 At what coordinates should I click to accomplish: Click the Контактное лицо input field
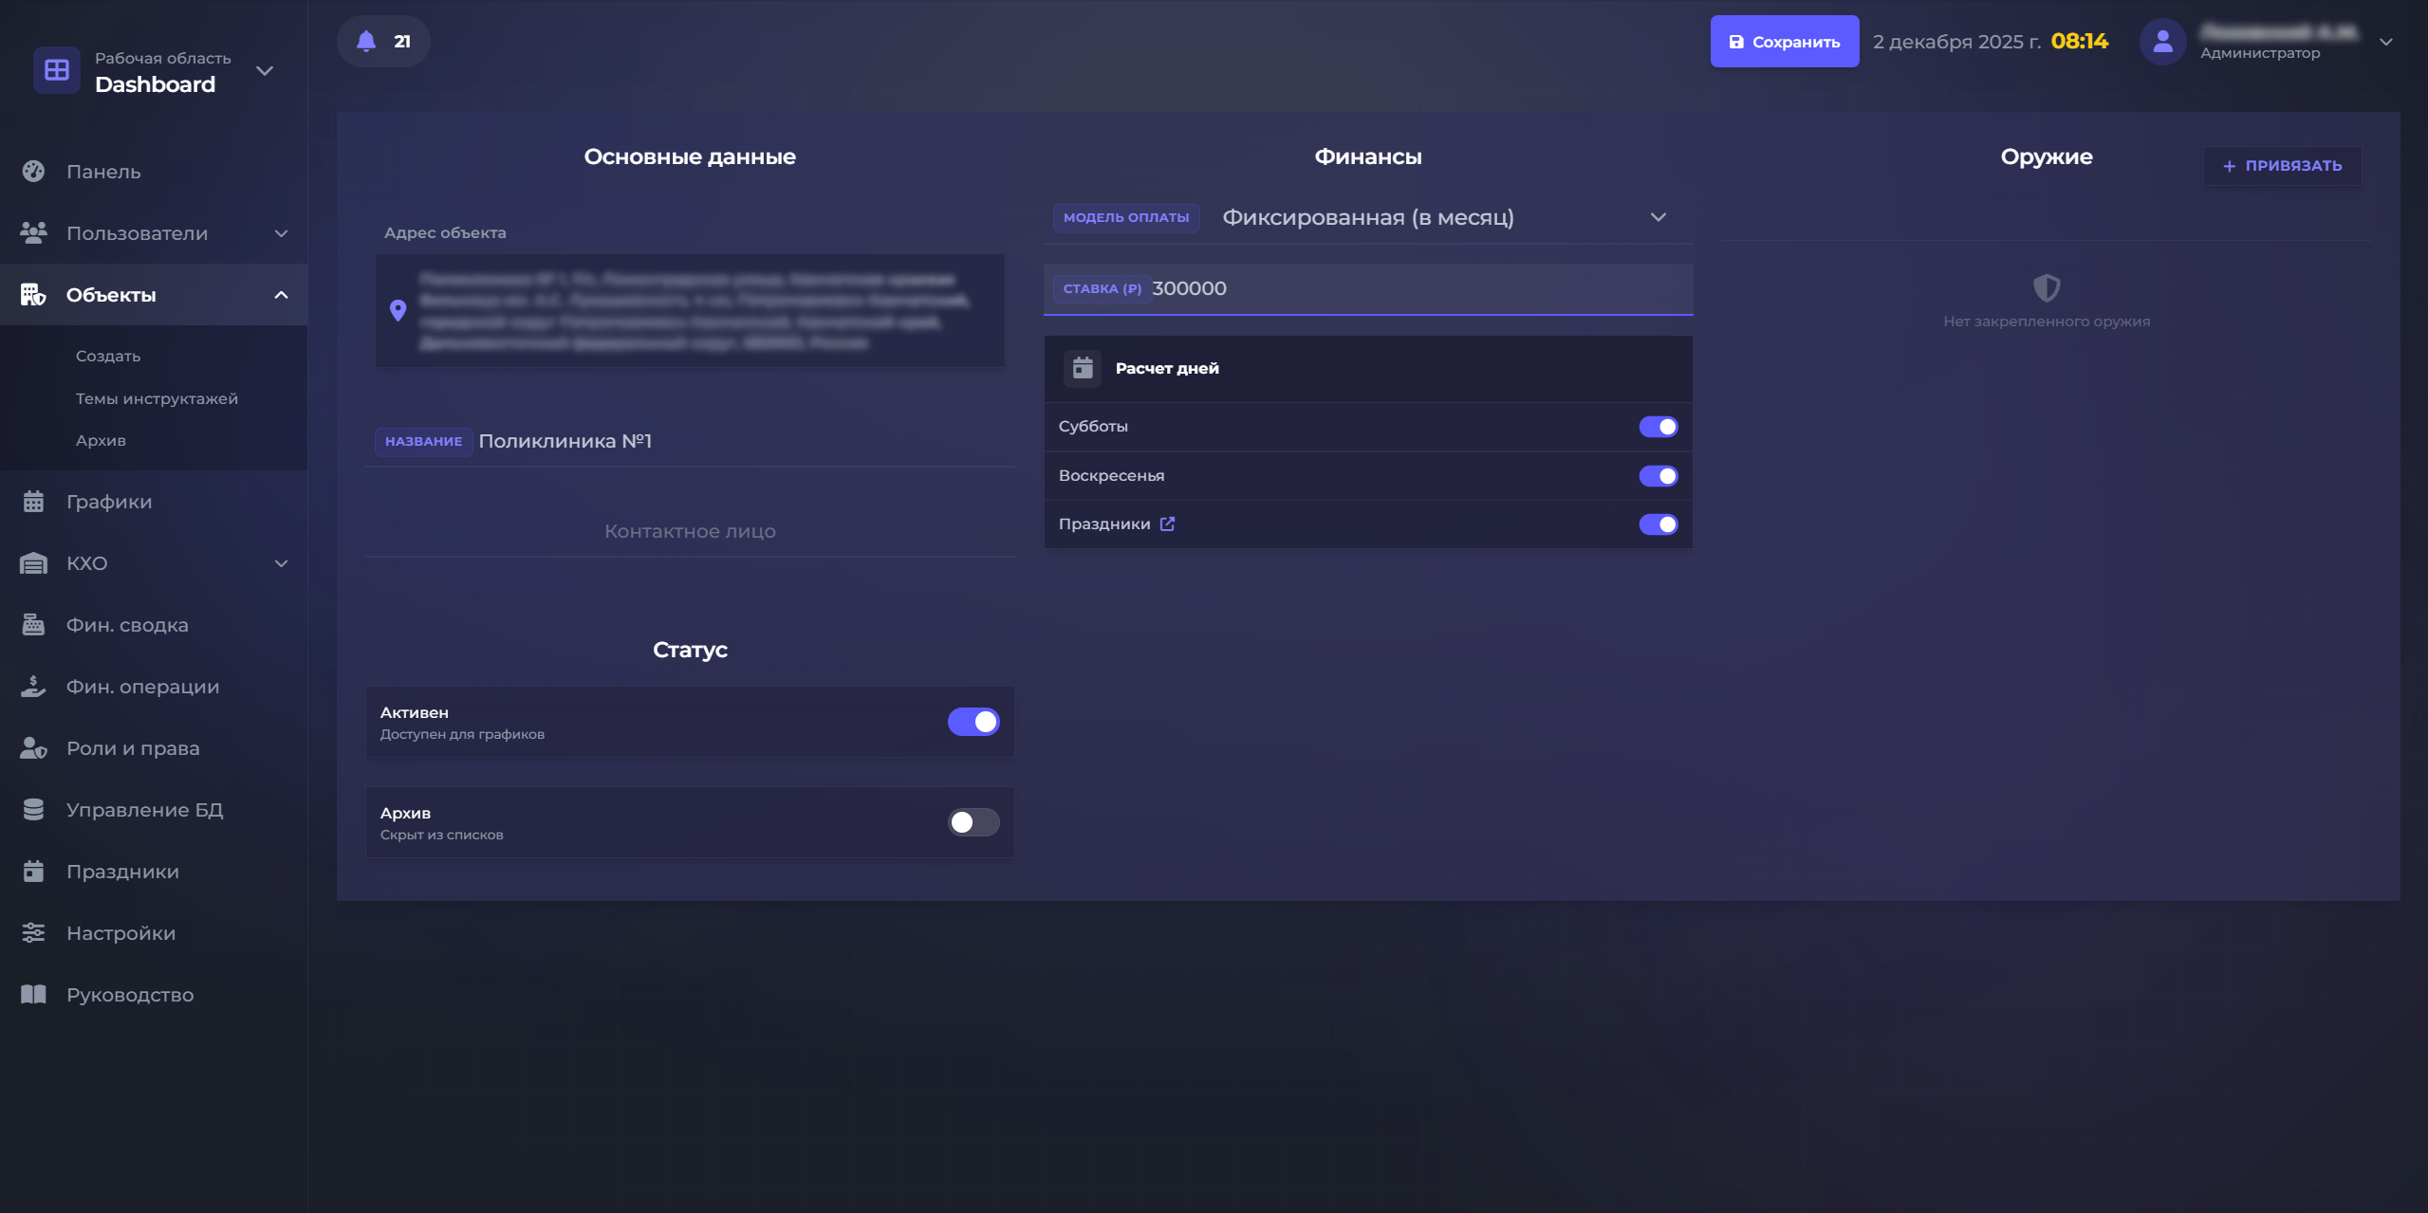tap(690, 531)
